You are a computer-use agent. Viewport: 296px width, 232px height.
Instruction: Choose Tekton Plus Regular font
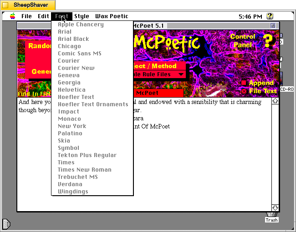coord(92,155)
